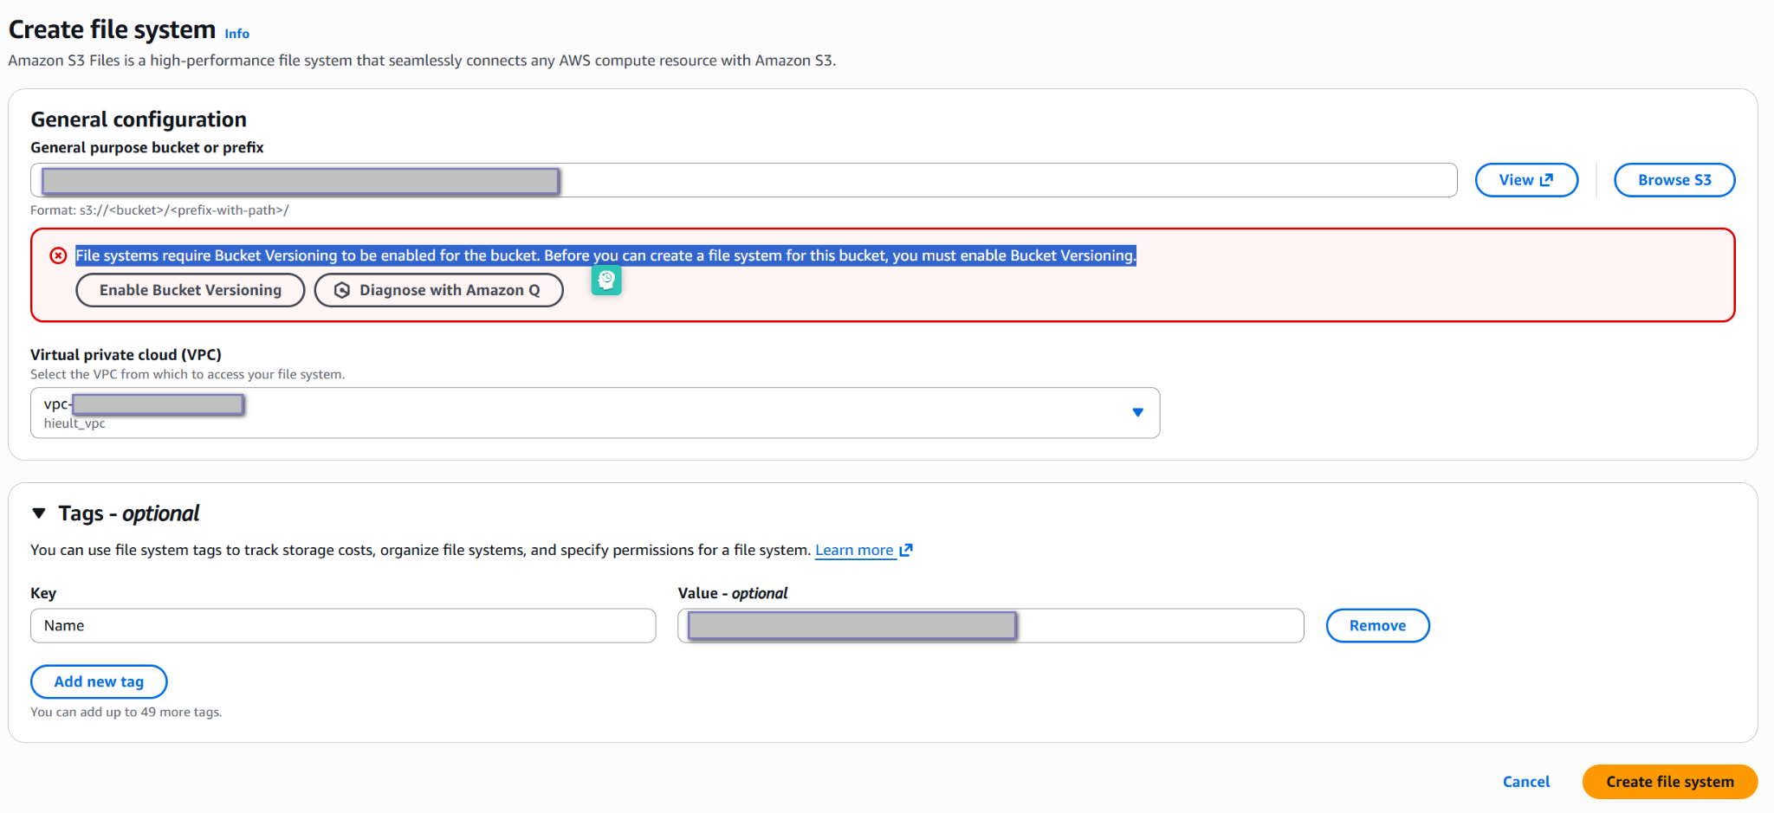Image resolution: width=1774 pixels, height=813 pixels.
Task: Click Add new tag button
Action: (x=99, y=681)
